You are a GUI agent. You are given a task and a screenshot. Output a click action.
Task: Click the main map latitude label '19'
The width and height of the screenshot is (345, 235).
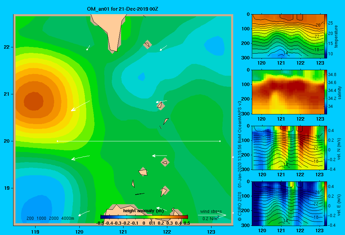tap(7, 188)
